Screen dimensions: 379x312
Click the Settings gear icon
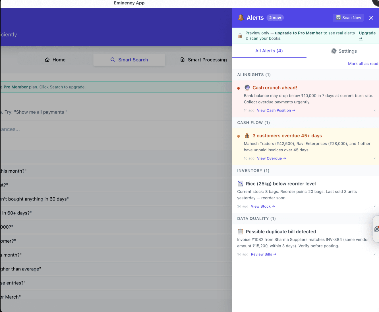click(x=334, y=51)
